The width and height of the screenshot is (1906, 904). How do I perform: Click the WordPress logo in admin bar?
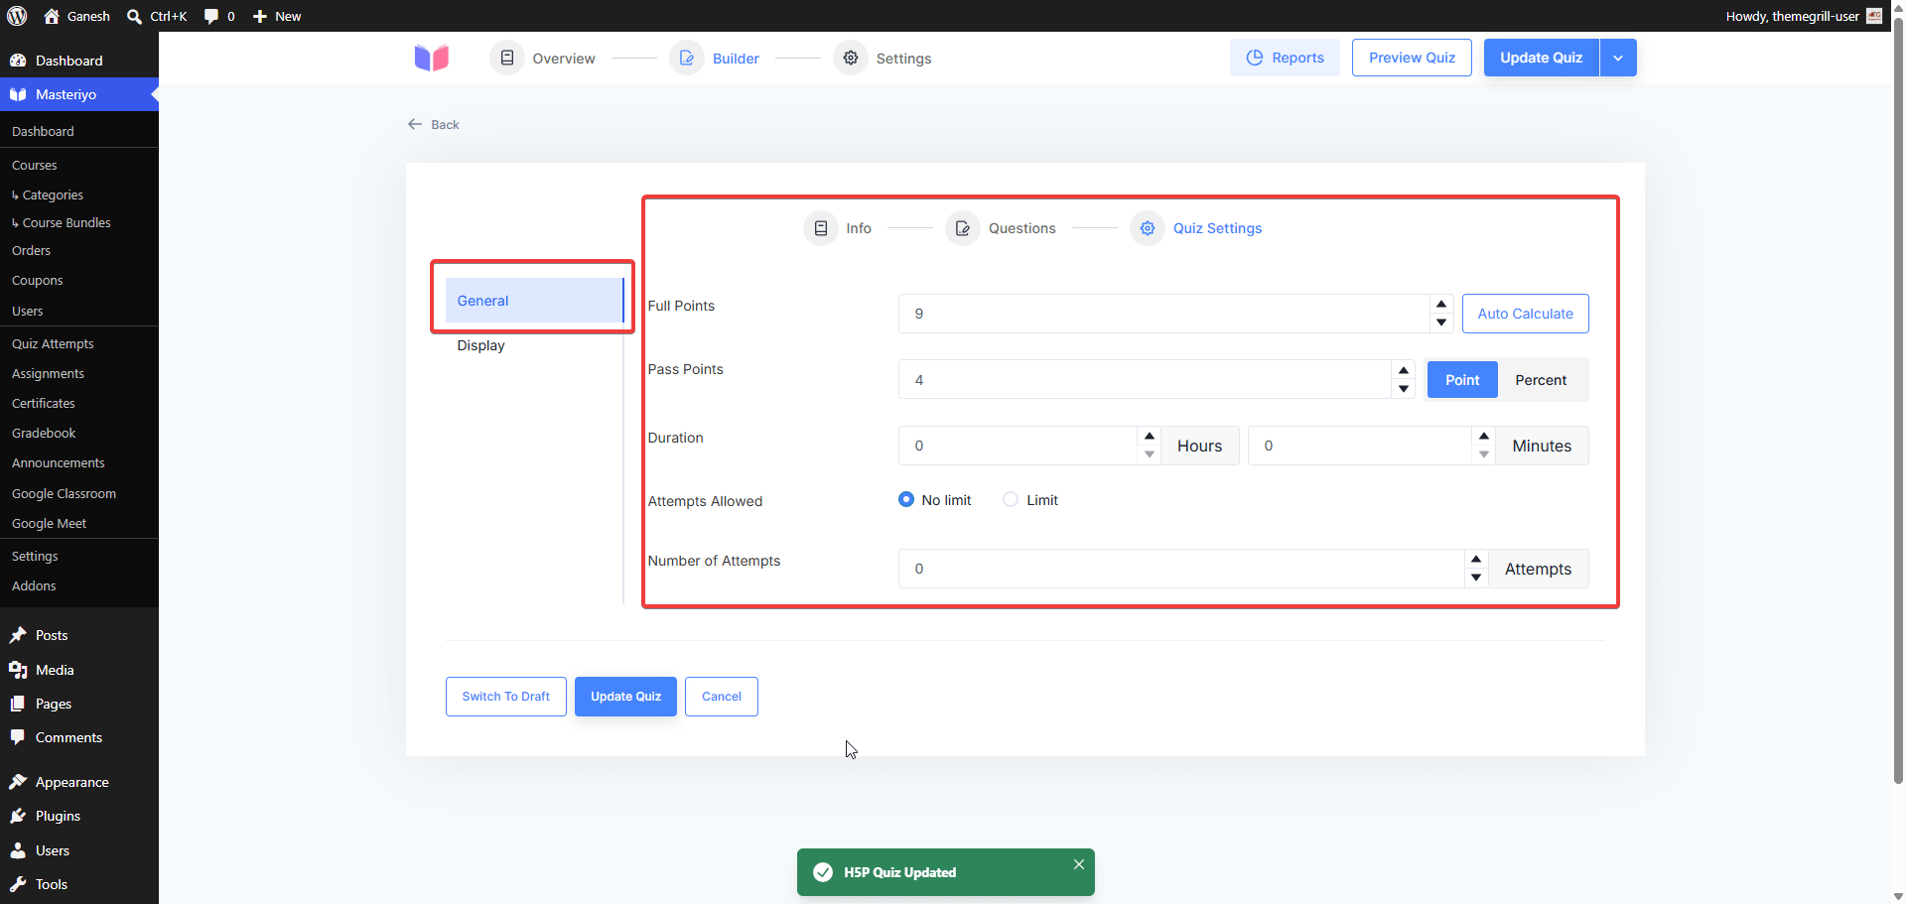[17, 16]
